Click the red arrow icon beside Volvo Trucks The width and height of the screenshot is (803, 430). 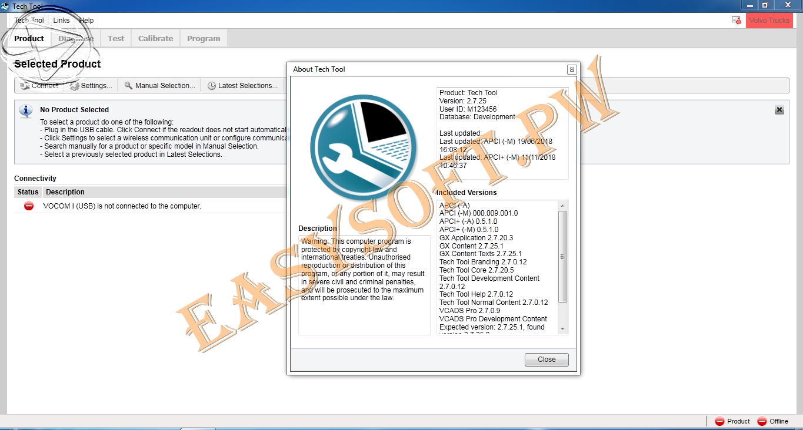[737, 21]
